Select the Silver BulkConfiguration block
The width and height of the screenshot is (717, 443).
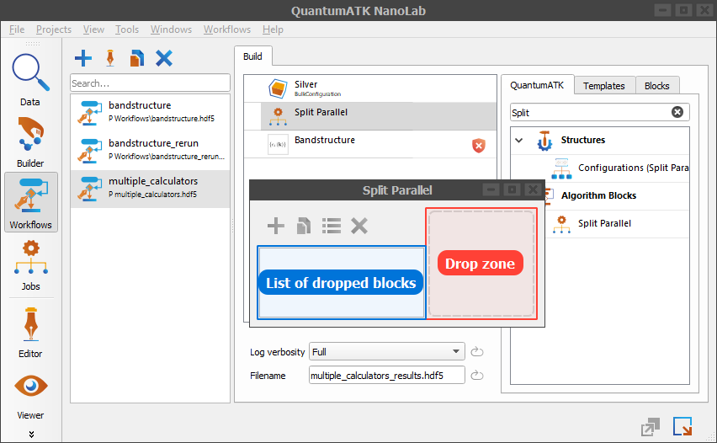pyautogui.click(x=370, y=88)
